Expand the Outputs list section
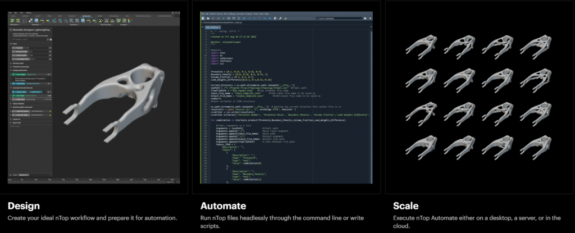Viewport: 575px width, 233px height. point(11,119)
